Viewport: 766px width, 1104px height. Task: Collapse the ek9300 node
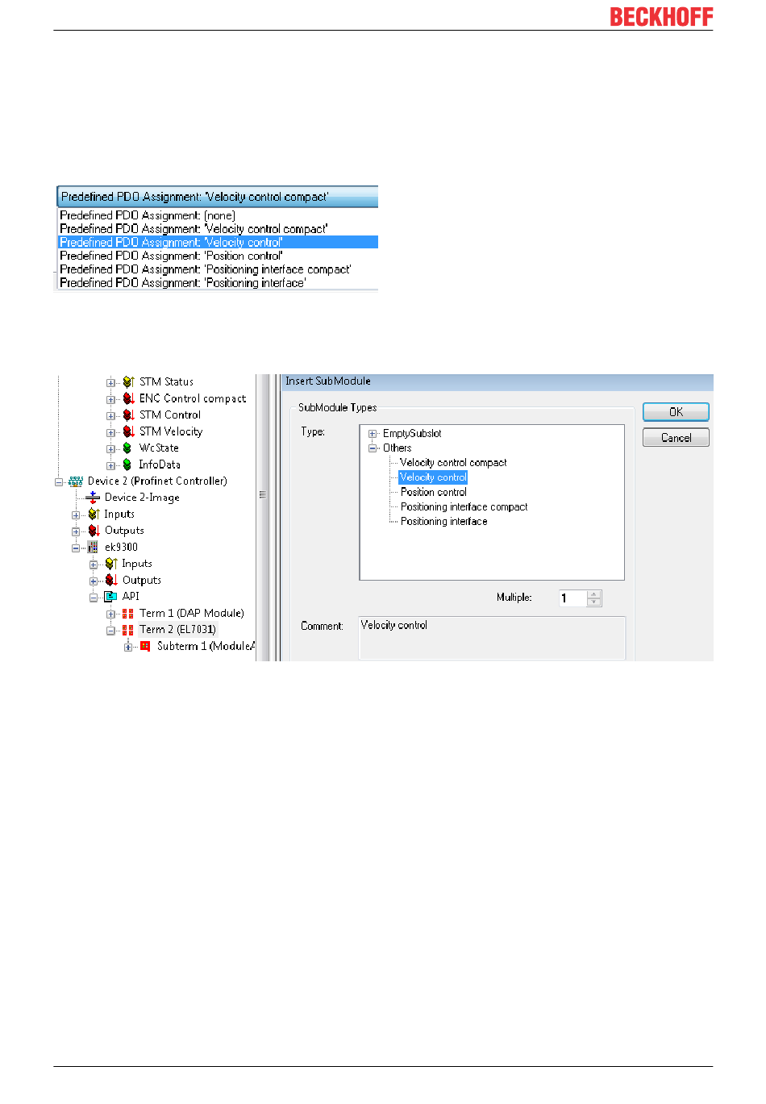click(x=76, y=548)
